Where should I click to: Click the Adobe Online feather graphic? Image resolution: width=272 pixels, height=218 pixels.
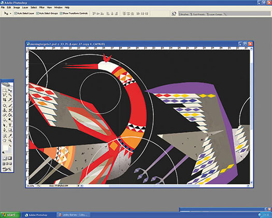(7, 85)
